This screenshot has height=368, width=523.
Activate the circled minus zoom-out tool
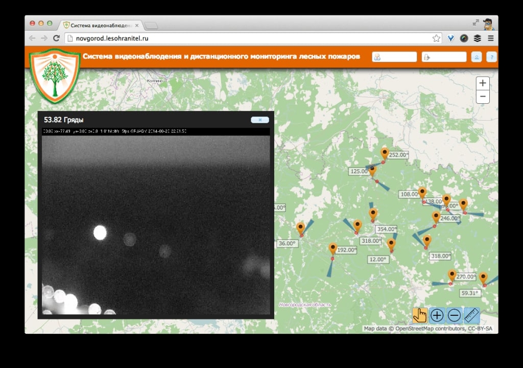point(454,315)
